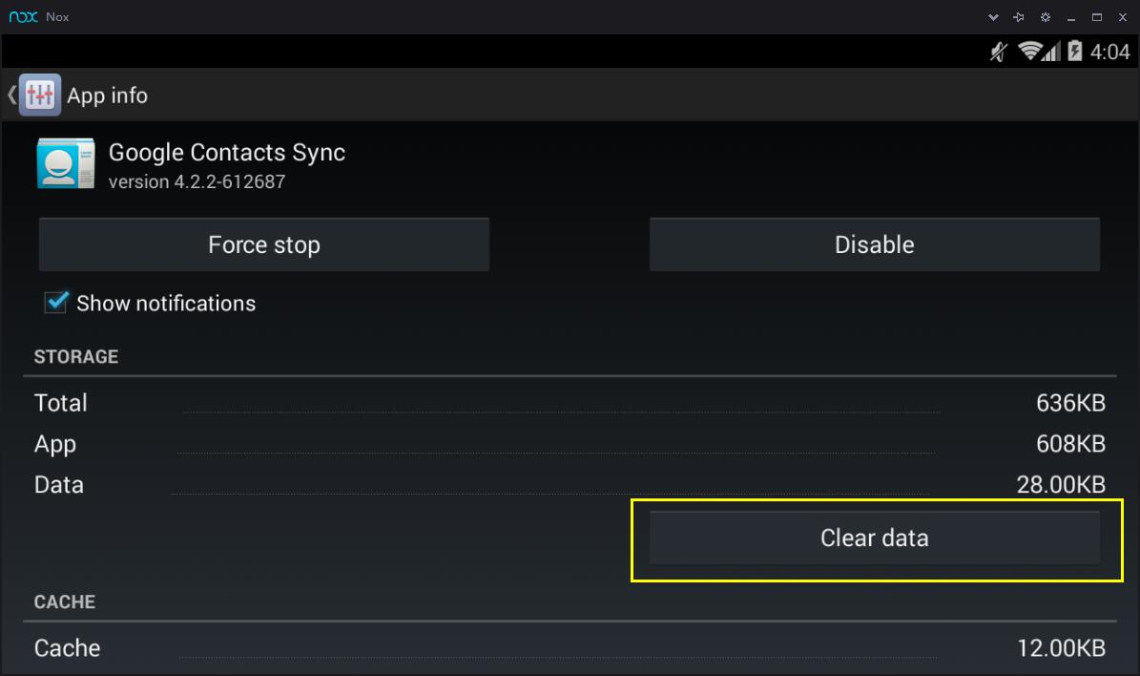This screenshot has width=1140, height=676.
Task: Click the Data storage row label
Action: [59, 485]
